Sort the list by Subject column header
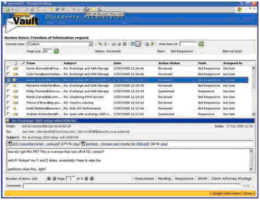Image resolution: width=260 pixels, height=200 pixels. pyautogui.click(x=70, y=63)
